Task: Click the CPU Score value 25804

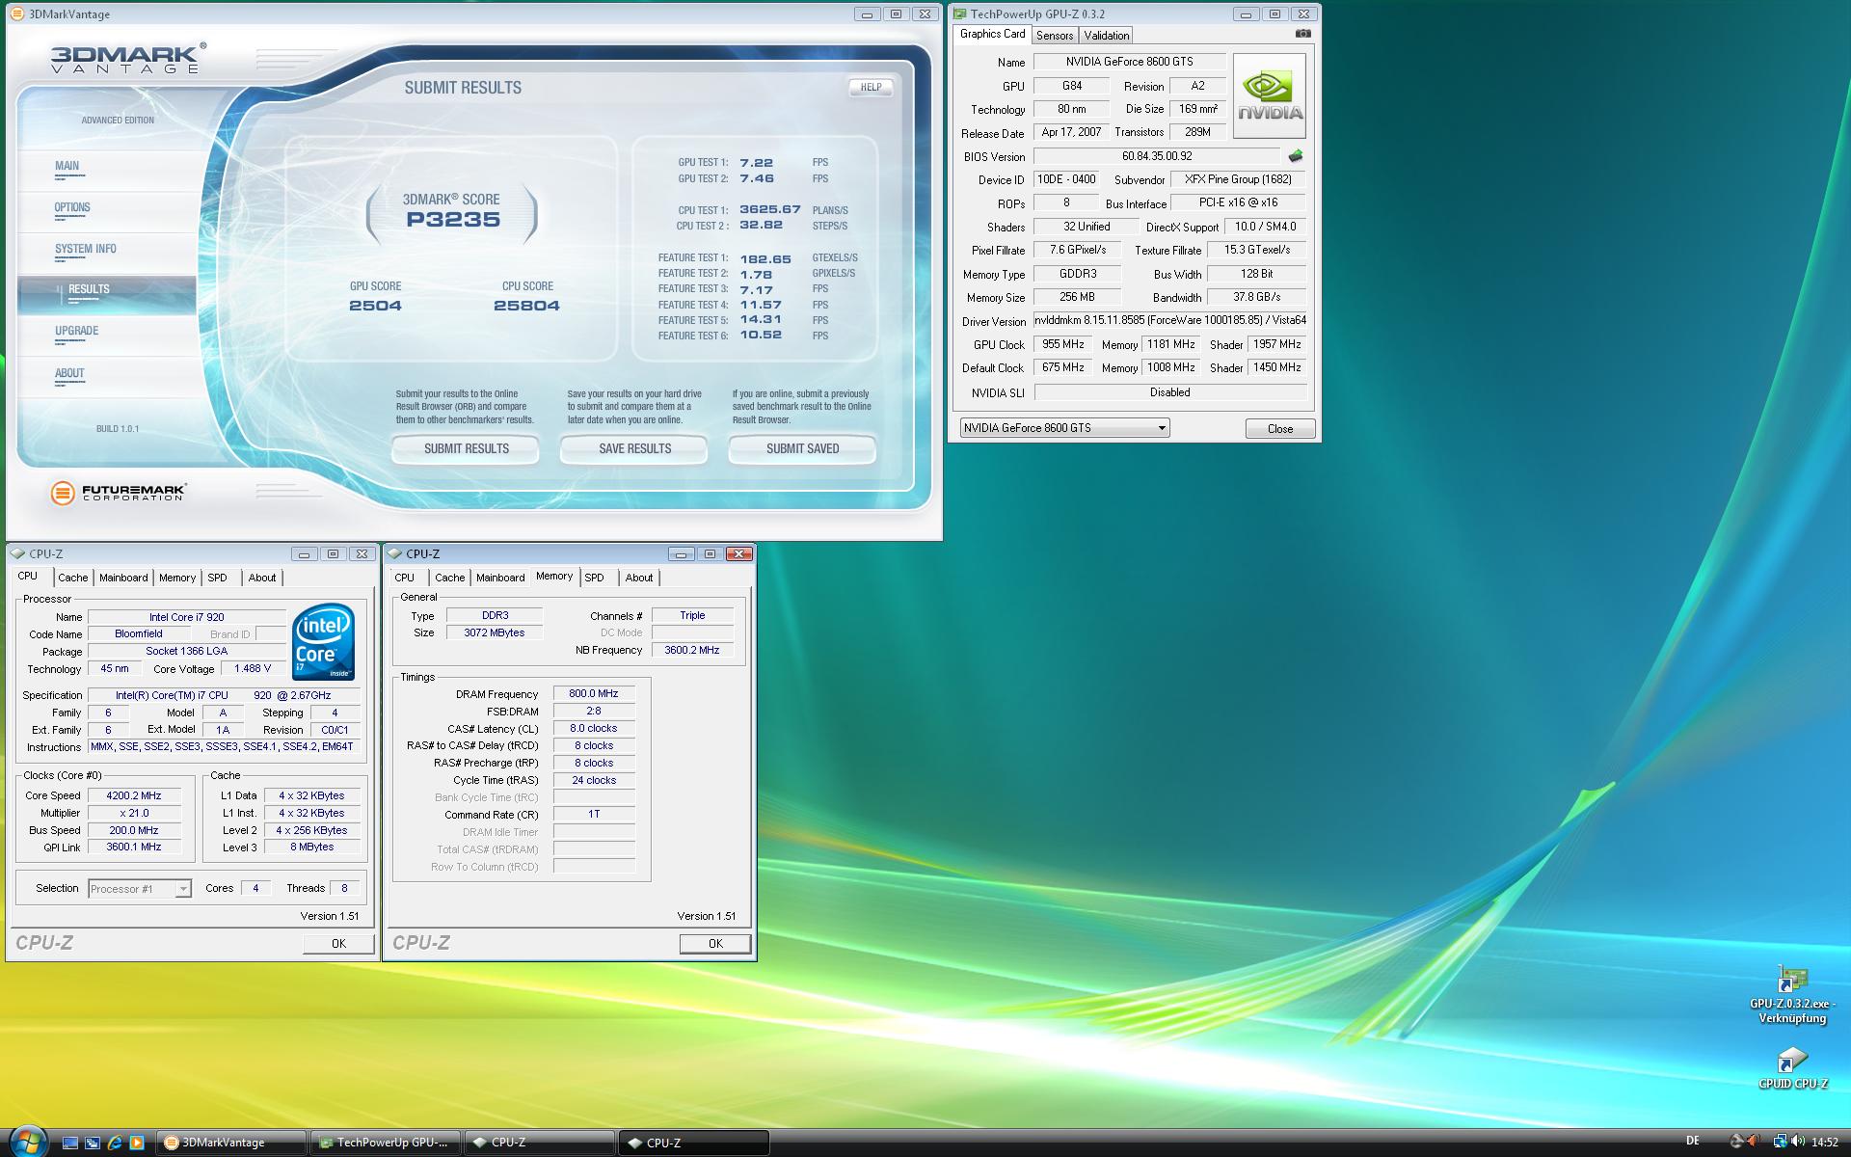Action: (x=526, y=306)
